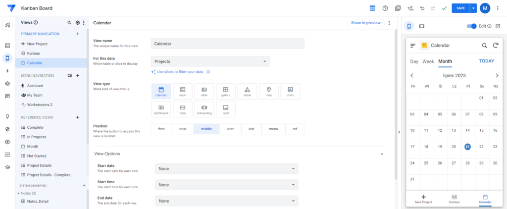The width and height of the screenshot is (507, 209).
Task: Click the View name input field
Action: [x=228, y=44]
